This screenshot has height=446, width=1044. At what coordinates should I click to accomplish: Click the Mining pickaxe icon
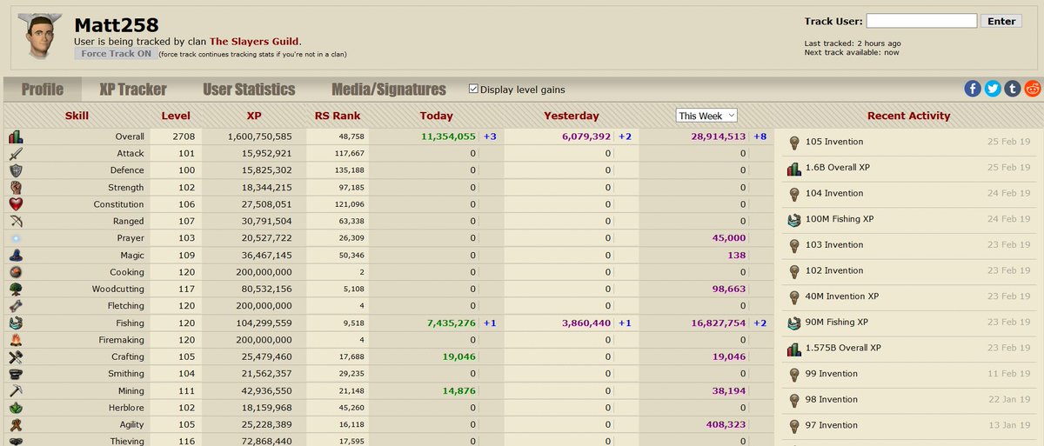16,391
